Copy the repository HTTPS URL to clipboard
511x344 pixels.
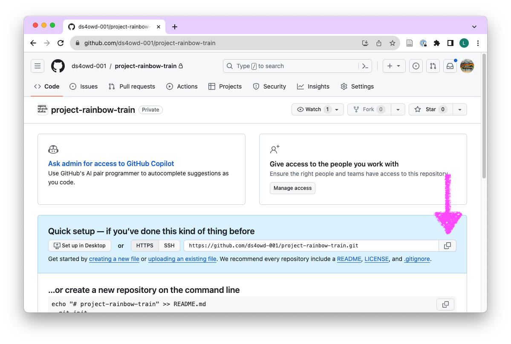(x=447, y=246)
